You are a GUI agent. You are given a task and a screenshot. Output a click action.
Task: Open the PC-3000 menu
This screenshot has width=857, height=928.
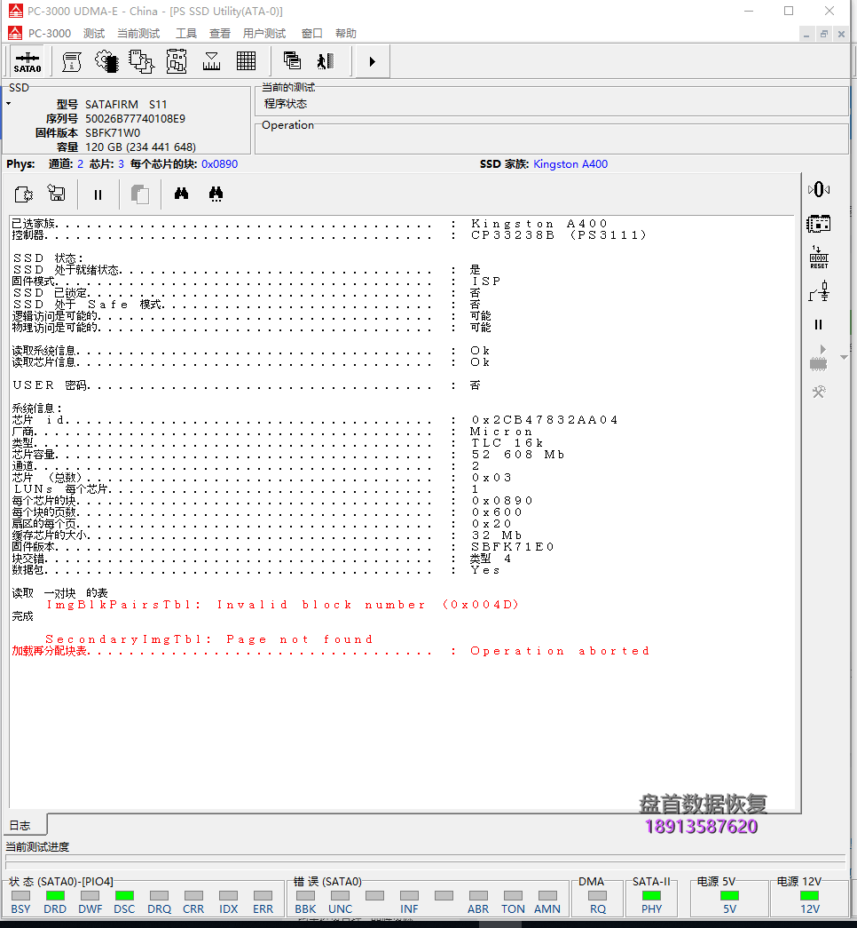coord(49,33)
